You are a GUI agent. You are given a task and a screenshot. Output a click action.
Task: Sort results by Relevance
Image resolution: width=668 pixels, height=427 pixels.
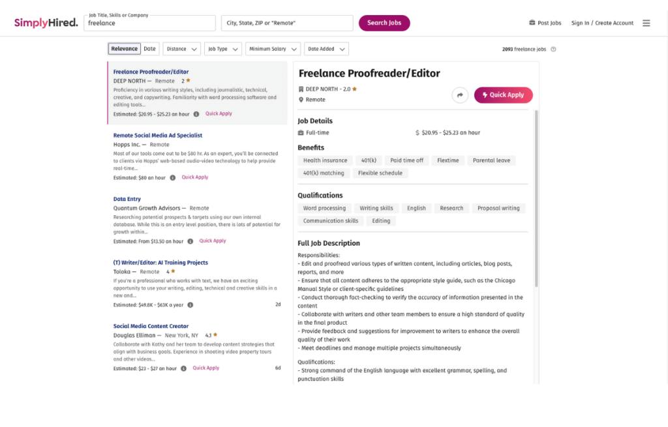point(124,49)
